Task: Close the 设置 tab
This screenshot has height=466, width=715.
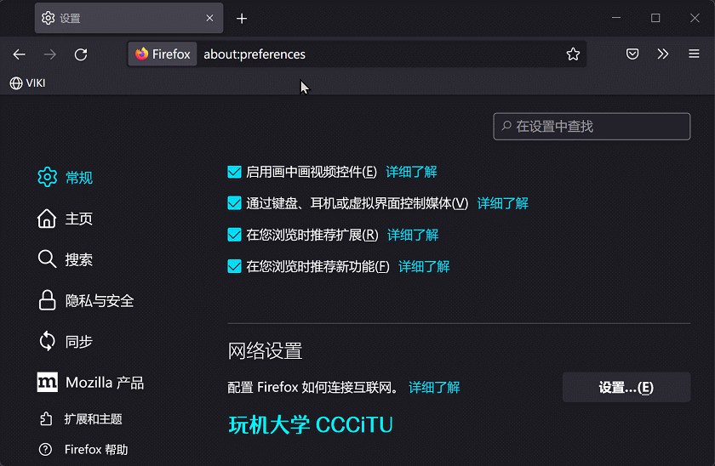Action: (x=210, y=18)
